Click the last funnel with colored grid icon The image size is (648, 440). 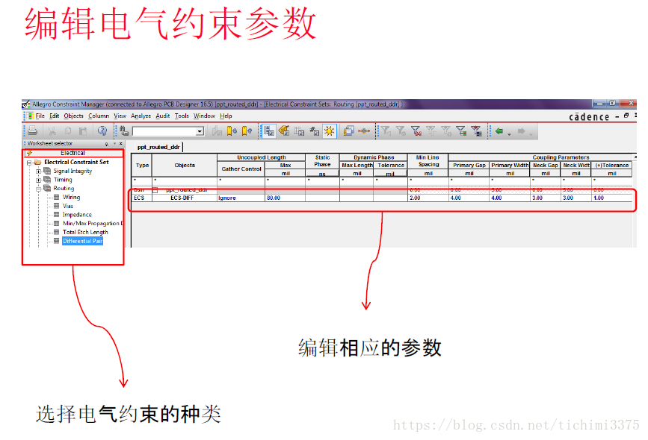[x=477, y=131]
